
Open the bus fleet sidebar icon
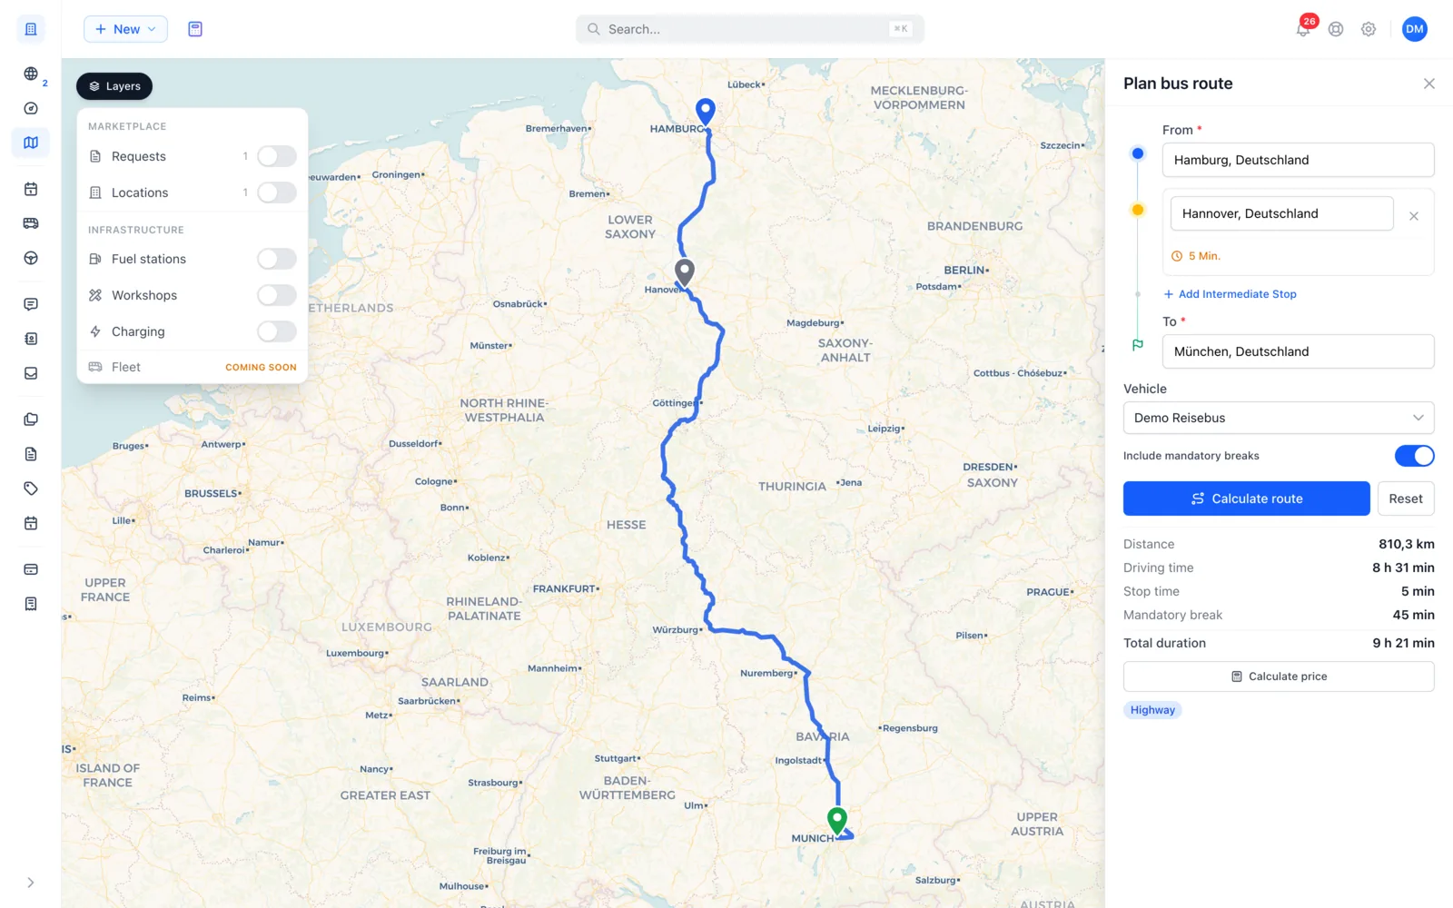pyautogui.click(x=31, y=223)
